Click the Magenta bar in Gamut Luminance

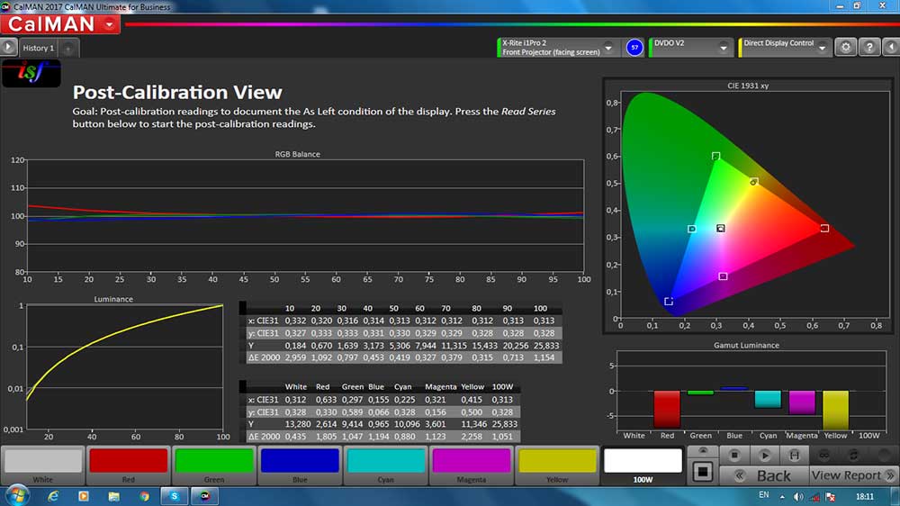click(x=802, y=402)
